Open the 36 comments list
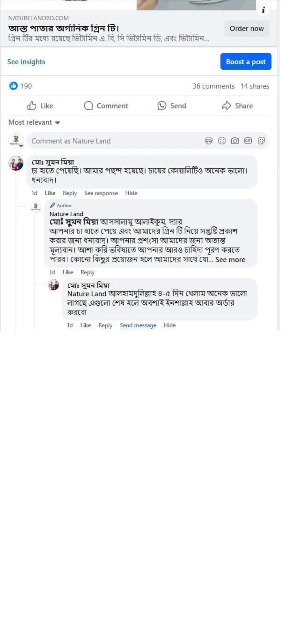The width and height of the screenshot is (283, 633). (214, 86)
